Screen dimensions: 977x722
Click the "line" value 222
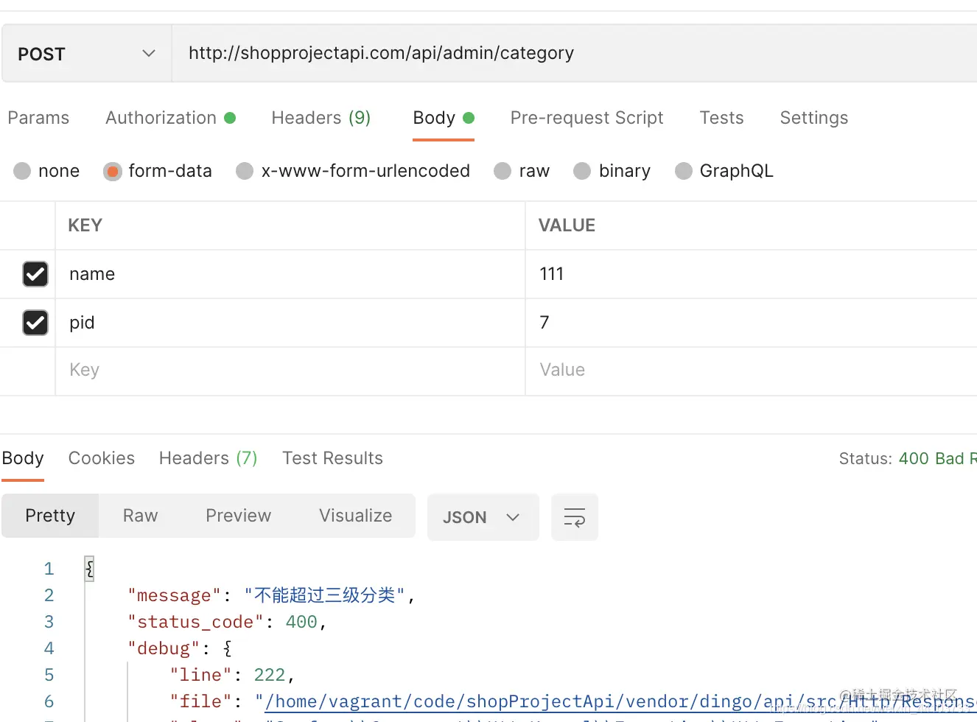click(x=270, y=675)
